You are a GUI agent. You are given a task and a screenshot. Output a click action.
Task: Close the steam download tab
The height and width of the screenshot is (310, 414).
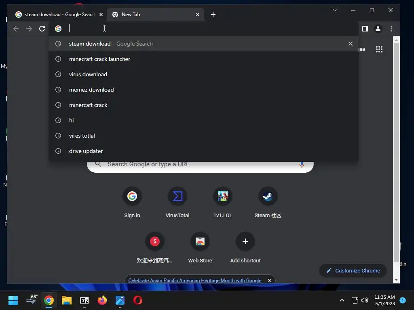[x=101, y=15]
